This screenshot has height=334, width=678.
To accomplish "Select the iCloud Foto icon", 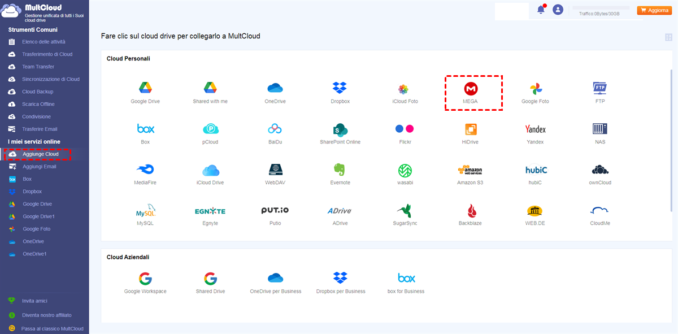I will (x=403, y=89).
